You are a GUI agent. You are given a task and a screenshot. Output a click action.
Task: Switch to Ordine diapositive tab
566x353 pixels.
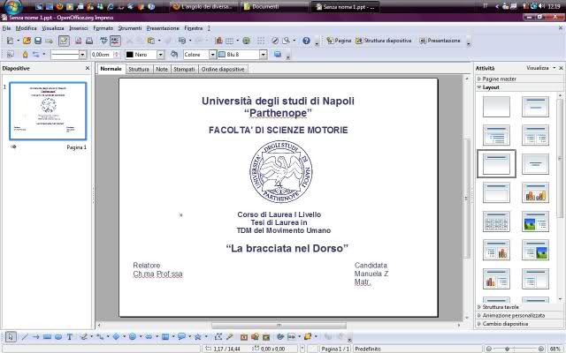point(223,69)
